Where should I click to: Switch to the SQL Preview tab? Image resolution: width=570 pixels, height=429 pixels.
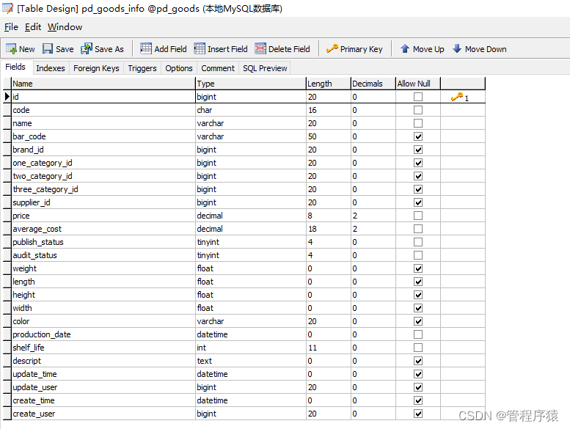(x=265, y=68)
